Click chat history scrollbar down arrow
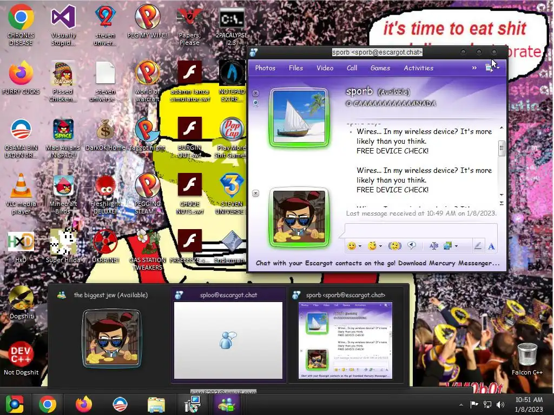 (x=502, y=195)
